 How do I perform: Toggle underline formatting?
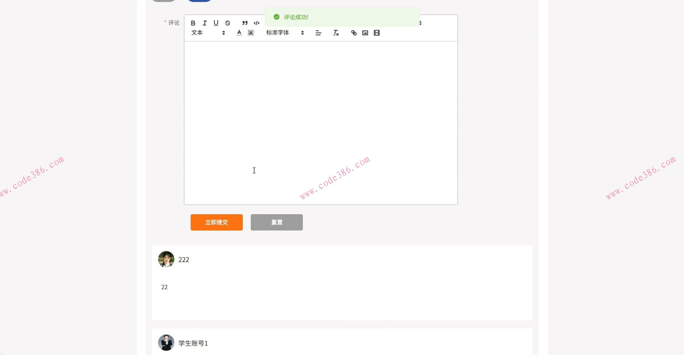pos(216,23)
